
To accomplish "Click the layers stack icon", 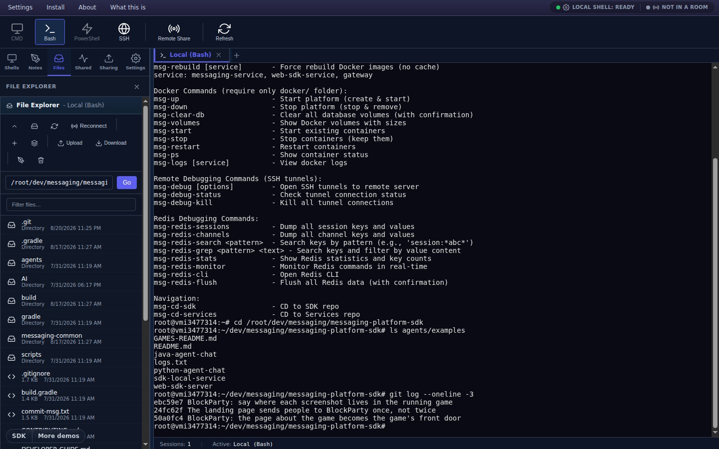I will [x=34, y=143].
